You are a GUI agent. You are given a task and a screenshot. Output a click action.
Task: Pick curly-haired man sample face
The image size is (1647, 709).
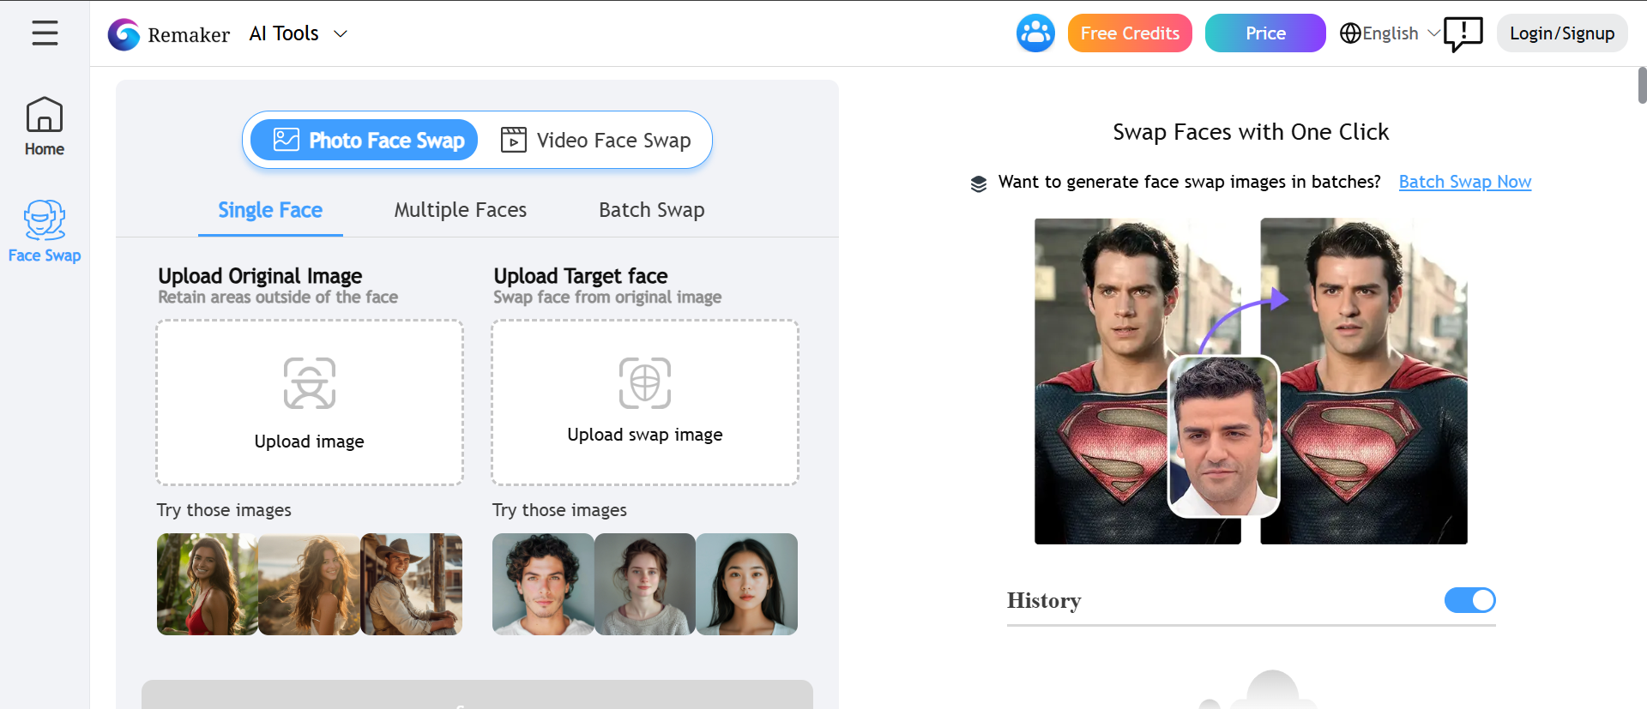(x=543, y=584)
